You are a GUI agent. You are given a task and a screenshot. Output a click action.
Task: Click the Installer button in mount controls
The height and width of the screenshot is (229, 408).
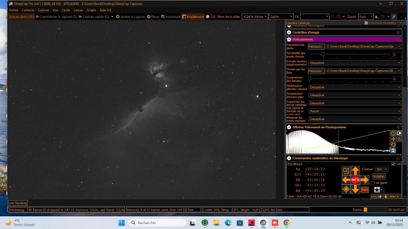(379, 176)
